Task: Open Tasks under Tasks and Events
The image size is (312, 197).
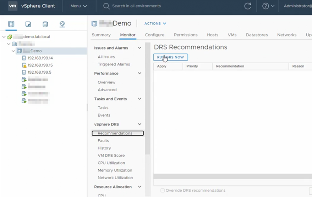Action: point(103,108)
